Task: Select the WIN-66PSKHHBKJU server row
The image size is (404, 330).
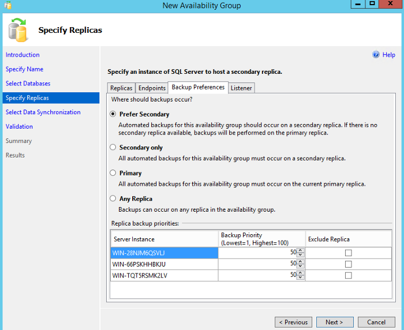Action: [164, 264]
